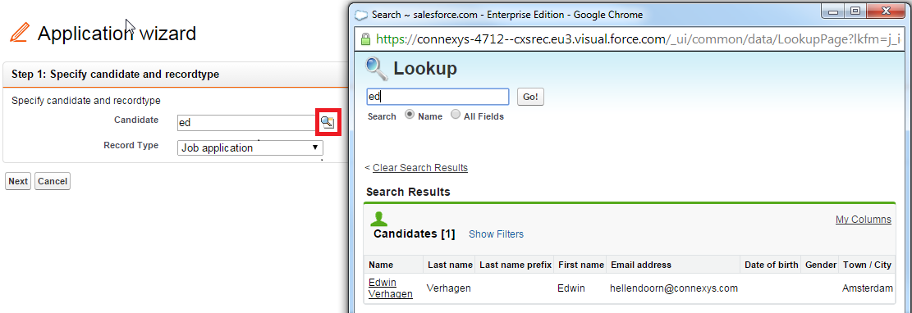
Task: Click the Lookup magnifying glass icon
Action: pos(376,69)
